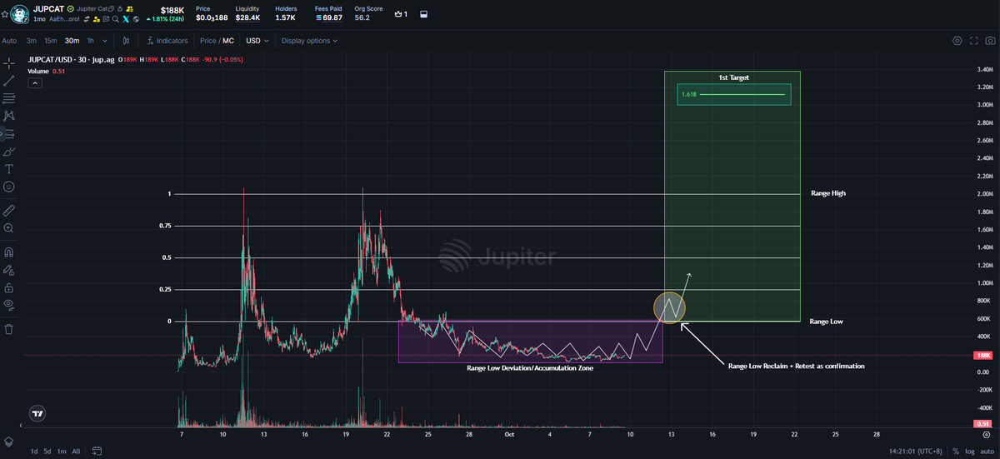Toggle stay in drawing mode
Viewport: 1000px width, 459px height.
(x=9, y=269)
